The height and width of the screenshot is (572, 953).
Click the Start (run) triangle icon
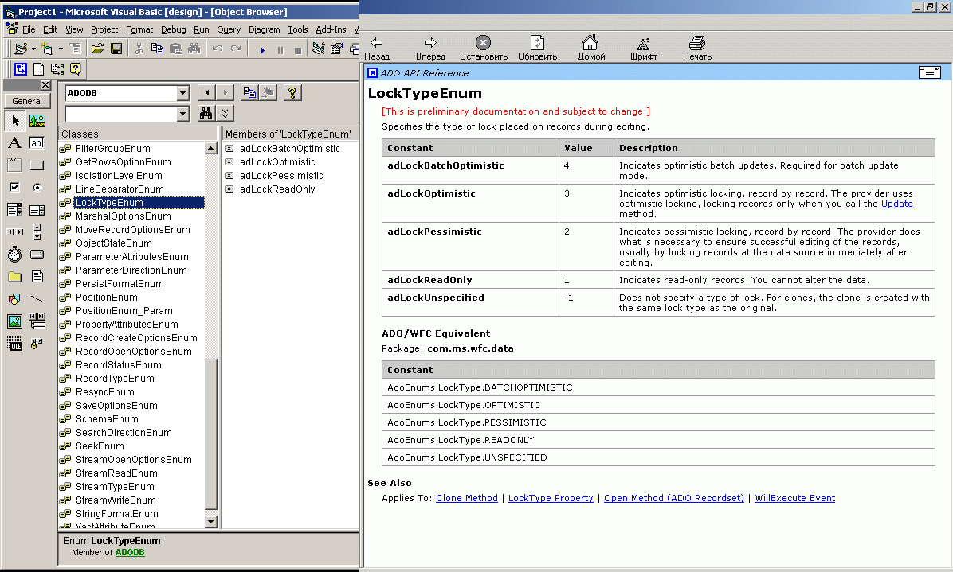[x=262, y=50]
